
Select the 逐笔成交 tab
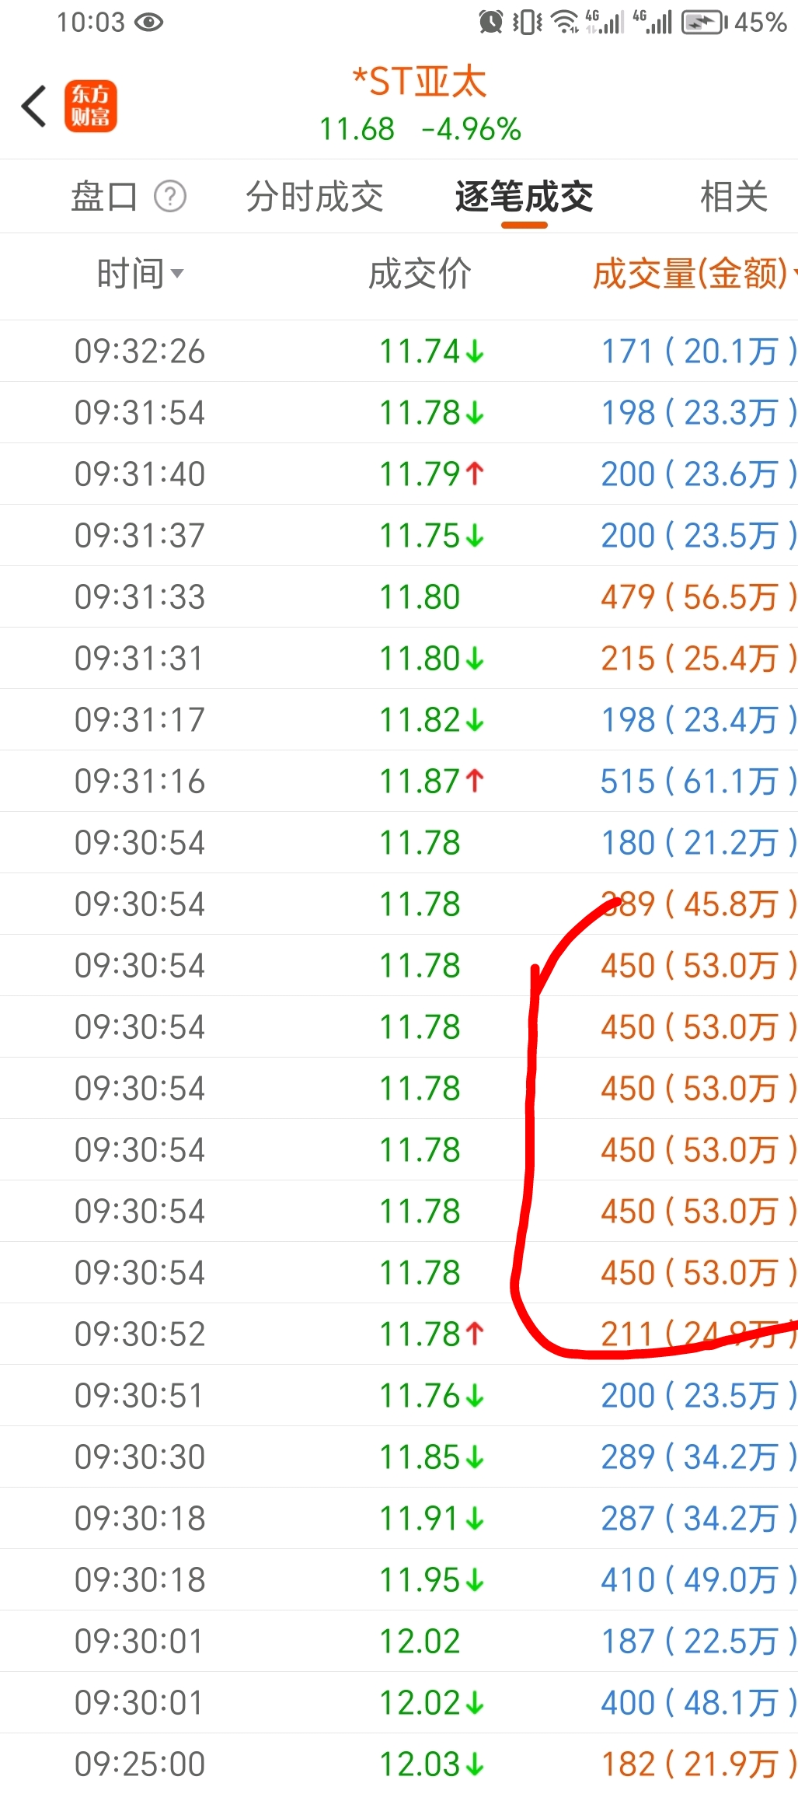(524, 196)
